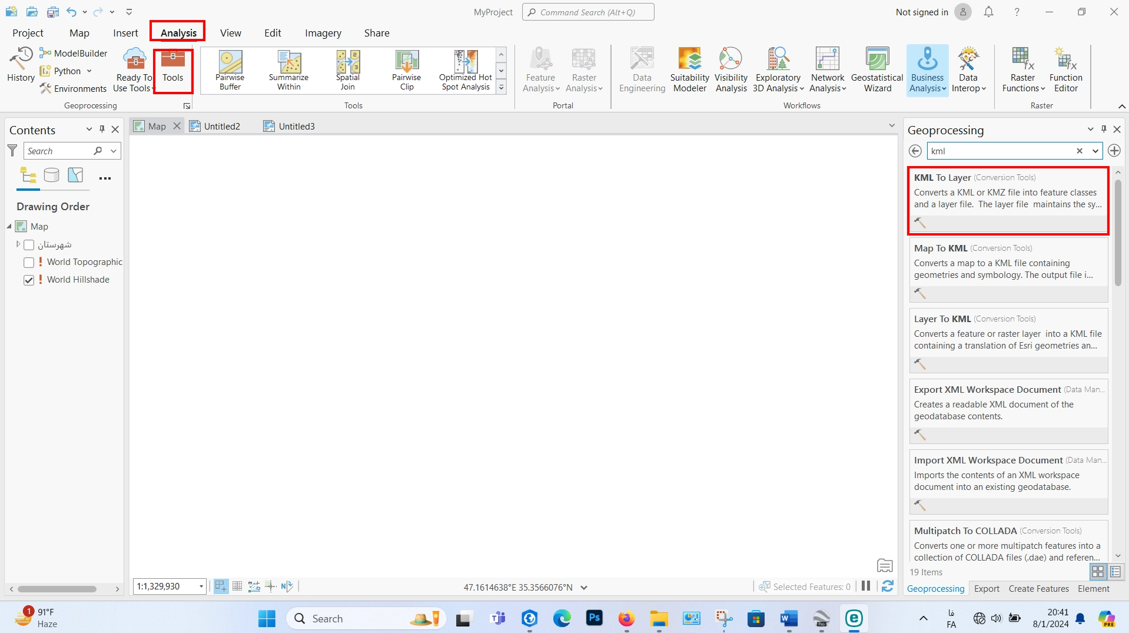Open Raster Functions dropdown
Screen dimensions: 1129x633
click(1023, 69)
